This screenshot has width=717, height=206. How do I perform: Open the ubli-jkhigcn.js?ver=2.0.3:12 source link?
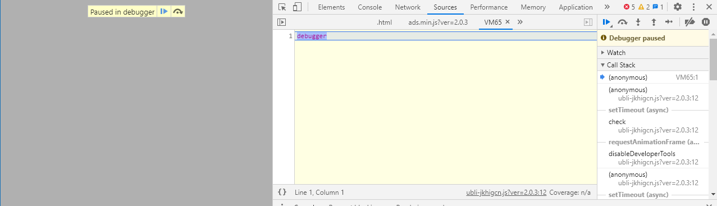click(506, 193)
